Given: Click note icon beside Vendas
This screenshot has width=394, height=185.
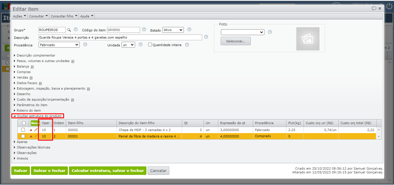Looking at the screenshot, I should coord(31,78).
